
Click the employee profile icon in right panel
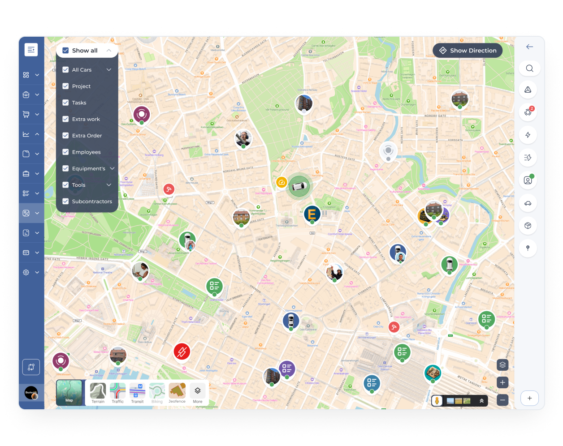tap(528, 180)
